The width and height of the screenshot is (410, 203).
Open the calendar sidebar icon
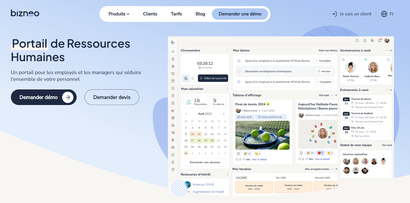tap(173, 81)
